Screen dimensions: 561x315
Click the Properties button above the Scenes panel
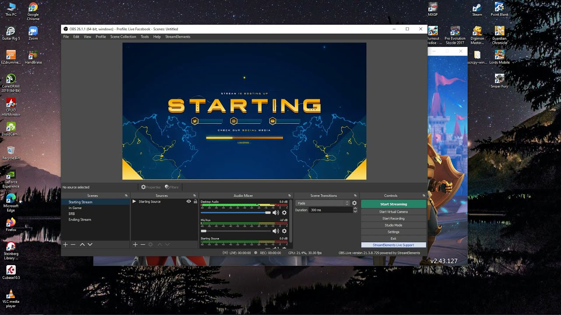[x=150, y=187]
